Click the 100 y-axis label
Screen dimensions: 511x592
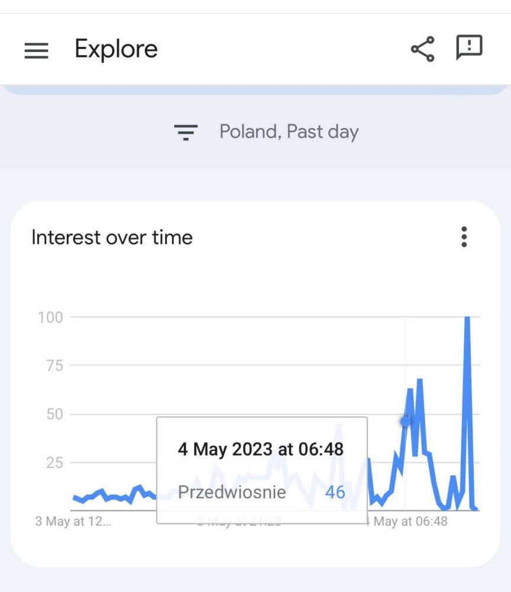[x=50, y=317]
